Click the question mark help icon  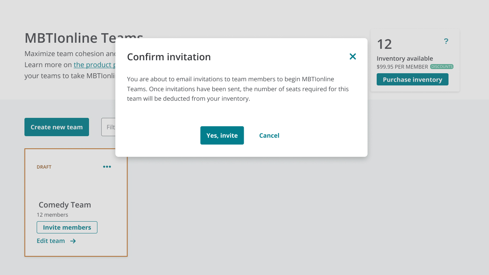(x=446, y=41)
